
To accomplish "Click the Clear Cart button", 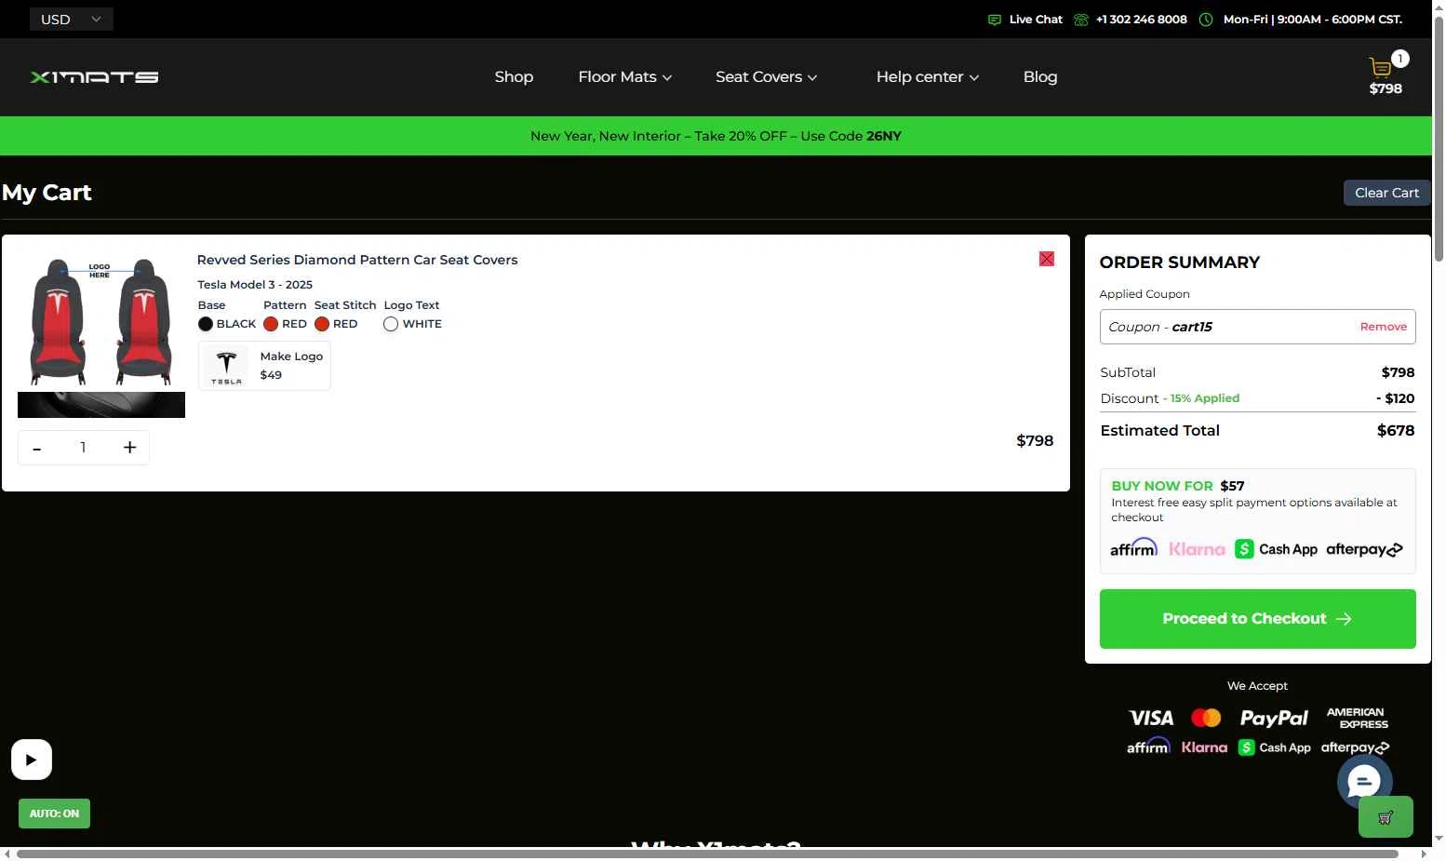I will [1386, 193].
